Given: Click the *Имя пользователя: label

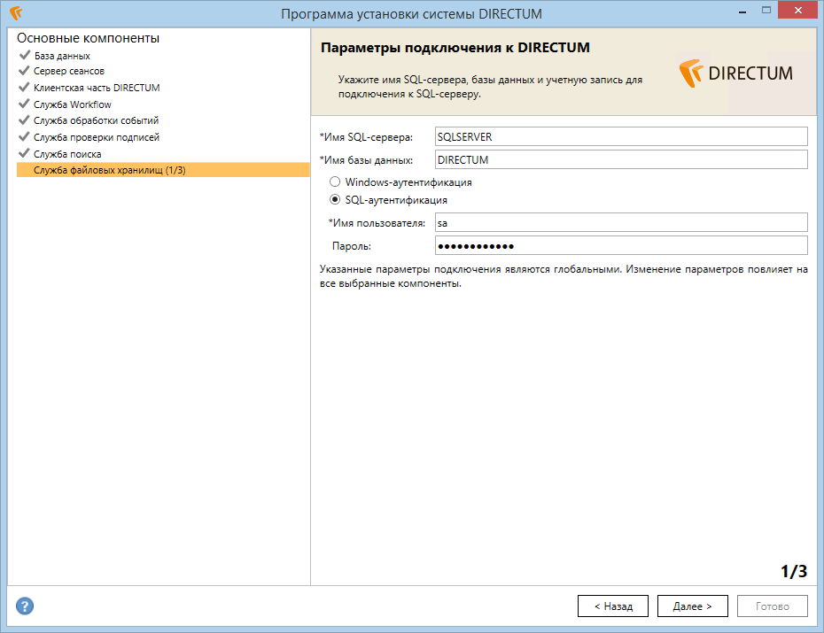Looking at the screenshot, I should pos(377,223).
